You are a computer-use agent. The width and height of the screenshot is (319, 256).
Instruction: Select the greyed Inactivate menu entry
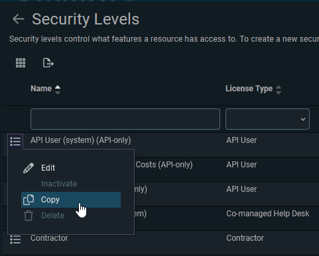coord(59,184)
